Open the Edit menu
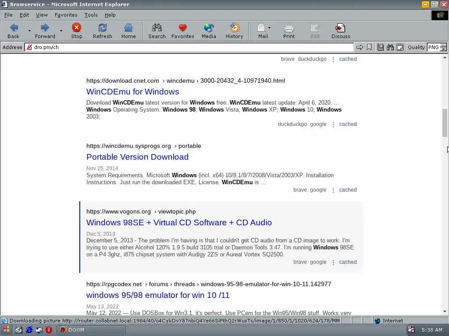Screen dimensions: 449x336 [x=25, y=15]
